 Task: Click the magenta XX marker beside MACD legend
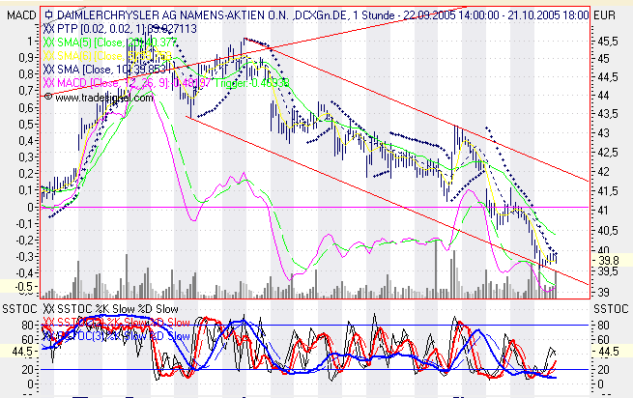click(x=49, y=83)
